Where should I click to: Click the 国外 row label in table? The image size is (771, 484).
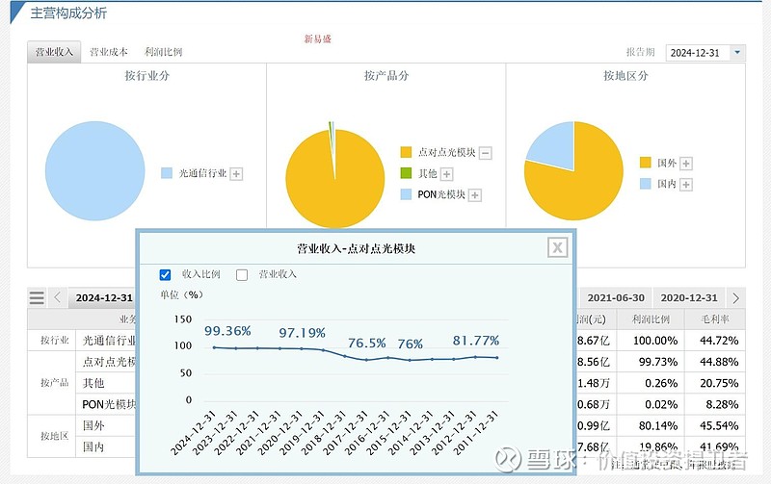[93, 425]
